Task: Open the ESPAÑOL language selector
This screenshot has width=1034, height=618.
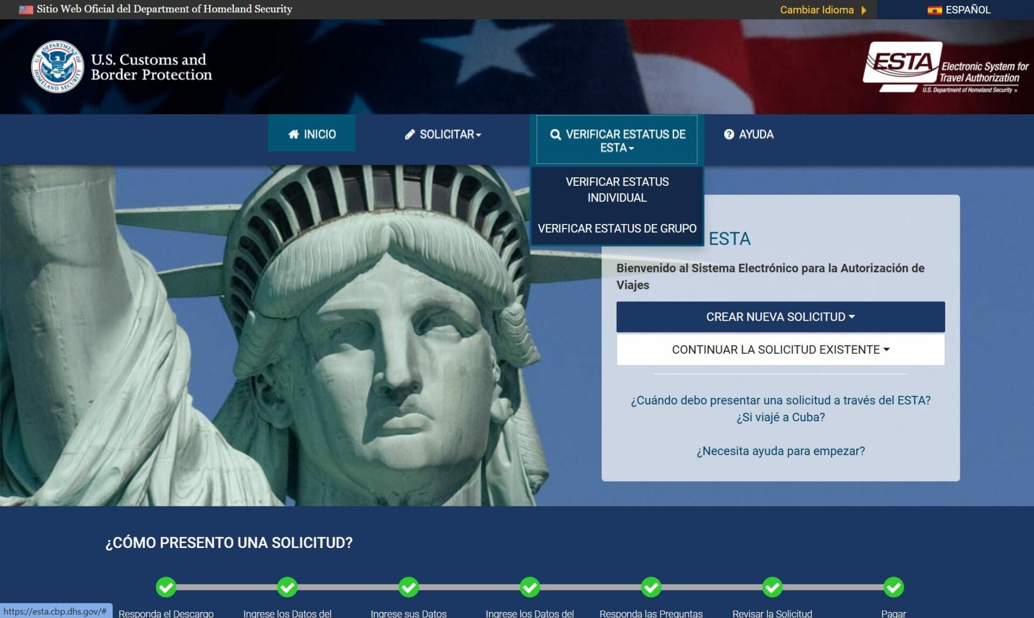Action: coord(959,10)
